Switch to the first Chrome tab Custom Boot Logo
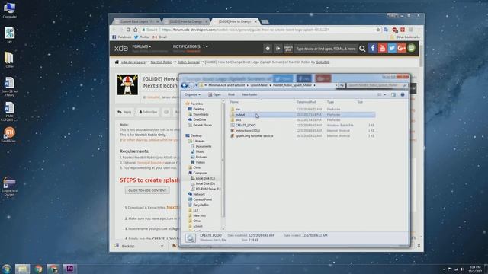This screenshot has height=274, width=488. (136, 21)
